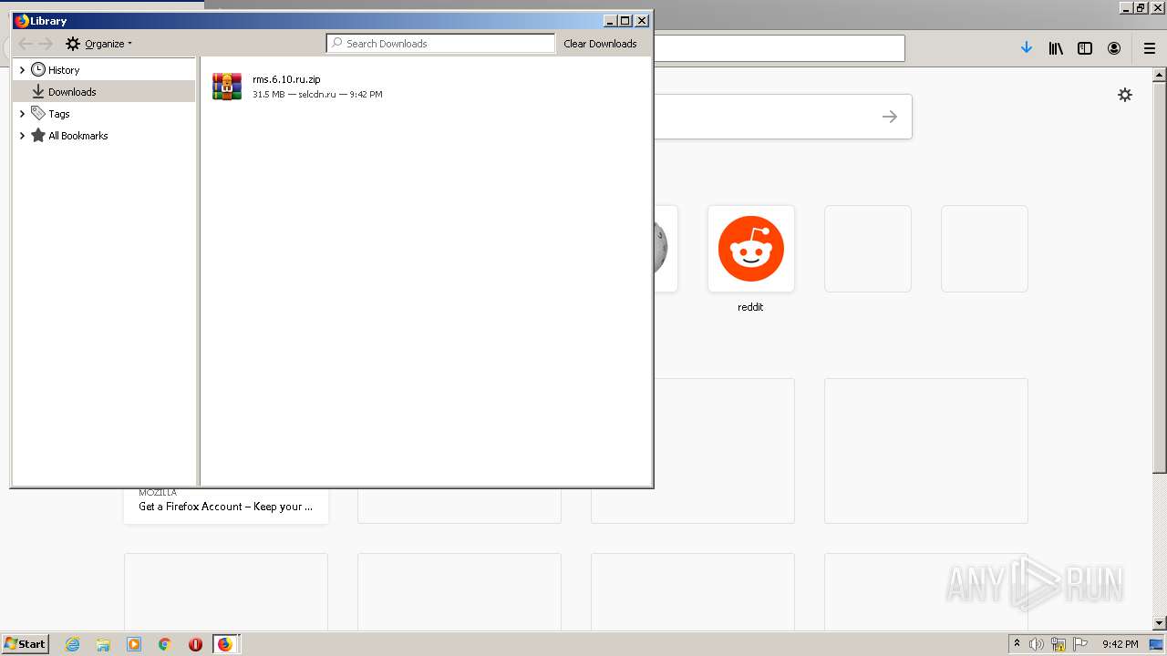The height and width of the screenshot is (656, 1167).
Task: Open File Explorer from taskbar
Action: tap(103, 644)
